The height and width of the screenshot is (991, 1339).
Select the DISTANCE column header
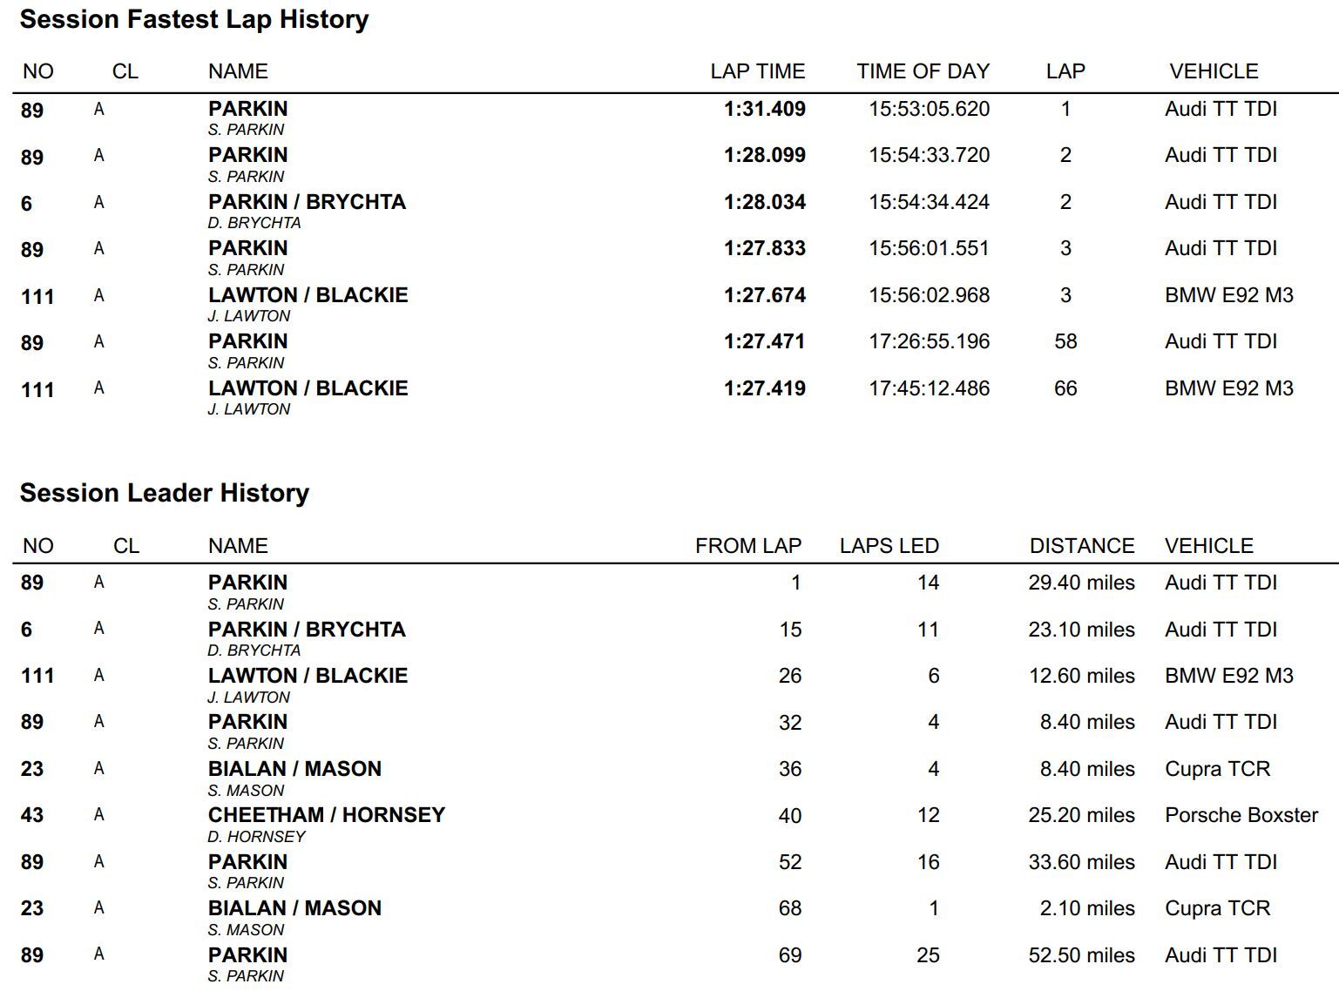point(1082,546)
